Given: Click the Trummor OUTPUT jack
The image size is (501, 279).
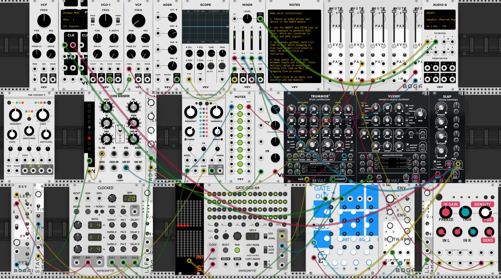Looking at the screenshot, I should click(x=333, y=179).
